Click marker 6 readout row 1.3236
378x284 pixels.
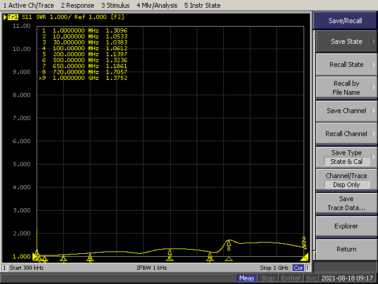coord(84,60)
